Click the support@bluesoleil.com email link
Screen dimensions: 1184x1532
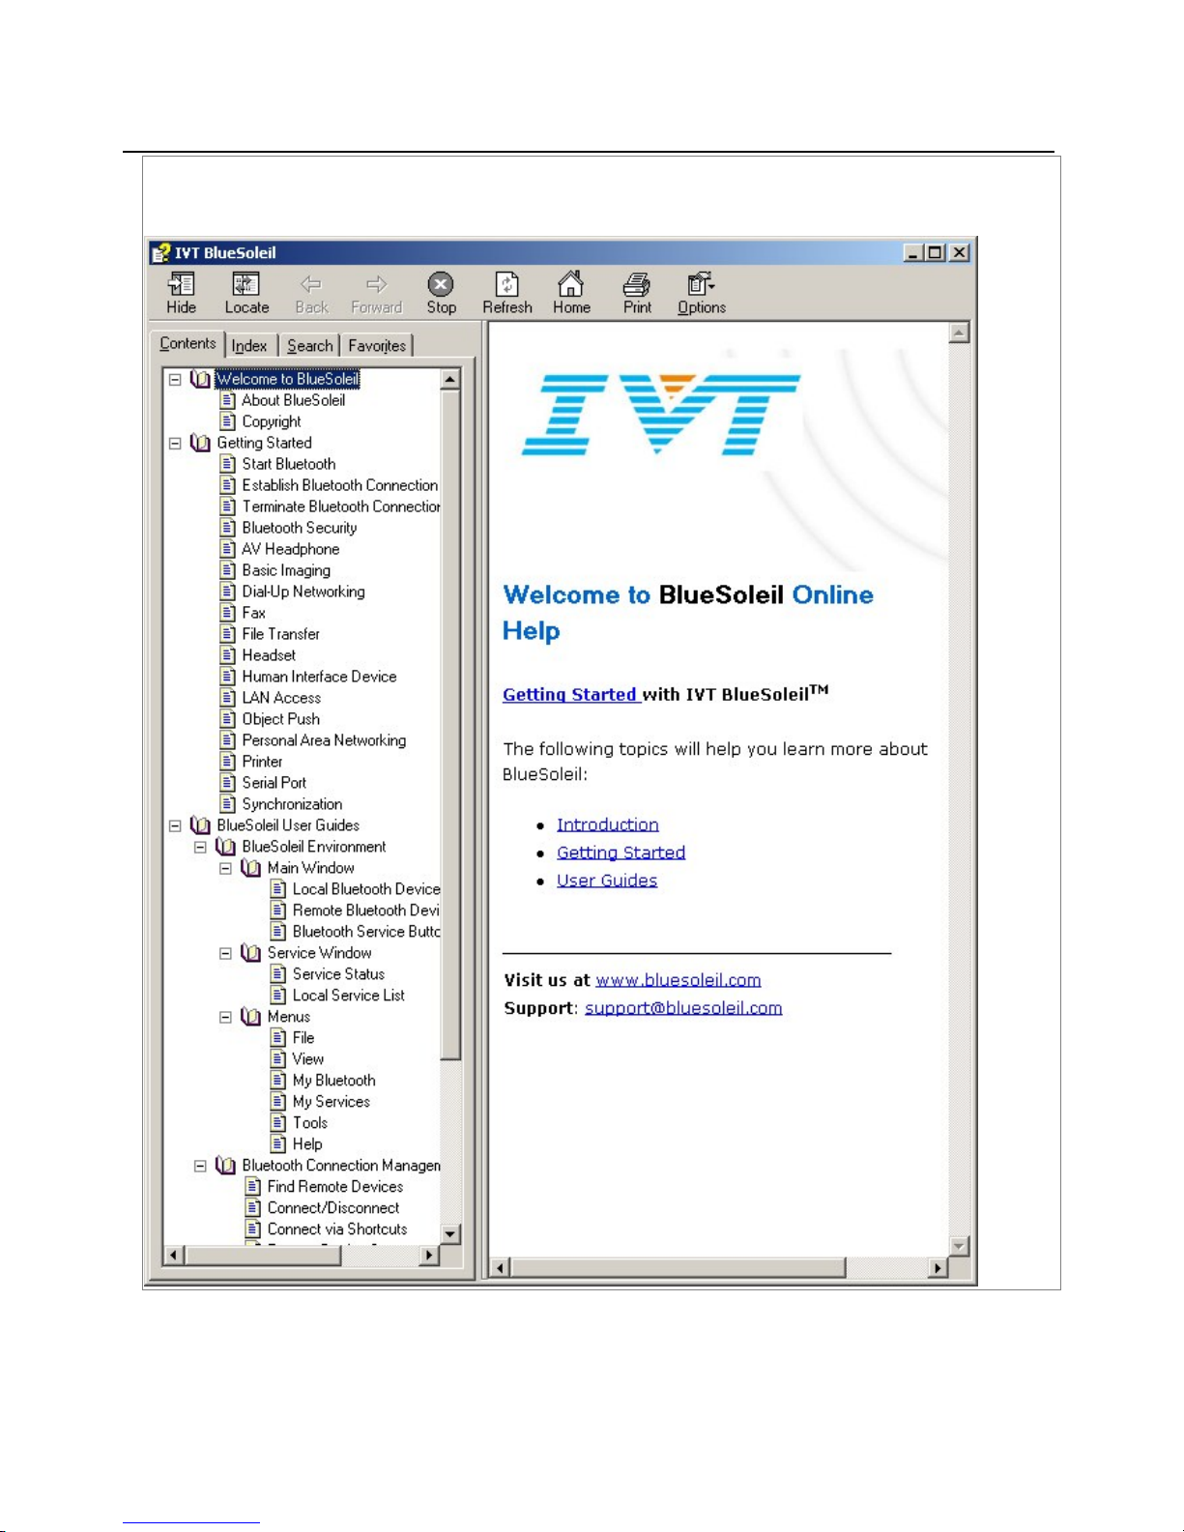[x=683, y=1008]
